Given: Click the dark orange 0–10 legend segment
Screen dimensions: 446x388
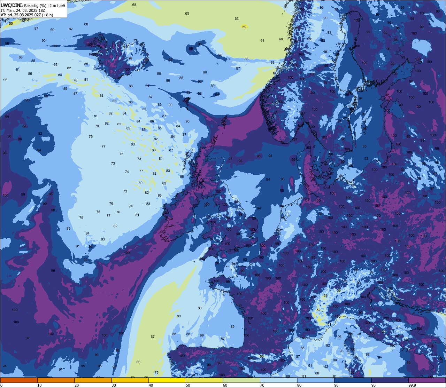Looking at the screenshot, I should point(19,380).
